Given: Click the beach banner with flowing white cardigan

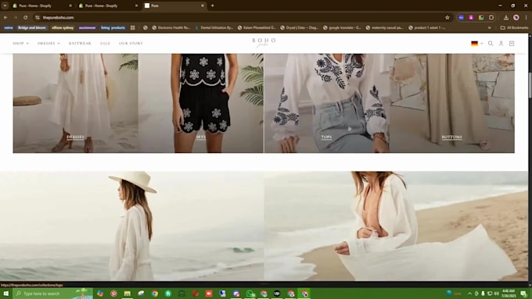Looking at the screenshot, I should point(396,226).
